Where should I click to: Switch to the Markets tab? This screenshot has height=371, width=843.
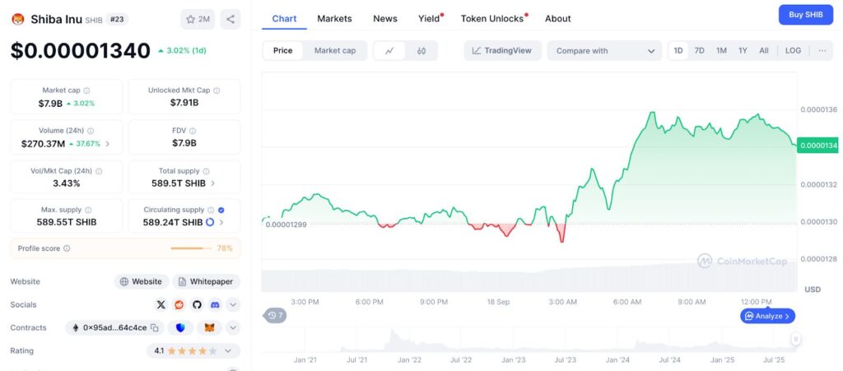(334, 18)
